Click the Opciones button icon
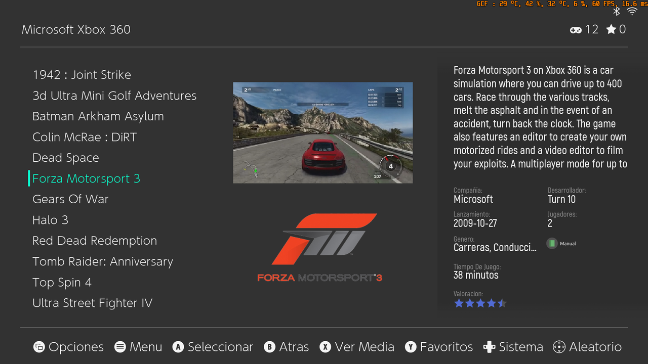 pos(39,347)
